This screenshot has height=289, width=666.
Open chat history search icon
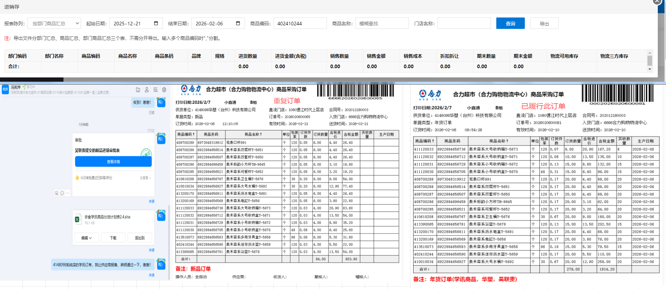[x=155, y=90]
